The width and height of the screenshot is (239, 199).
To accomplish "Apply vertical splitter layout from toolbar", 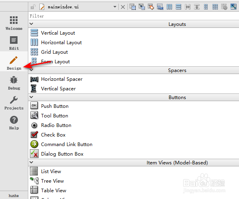I will coord(197,7).
